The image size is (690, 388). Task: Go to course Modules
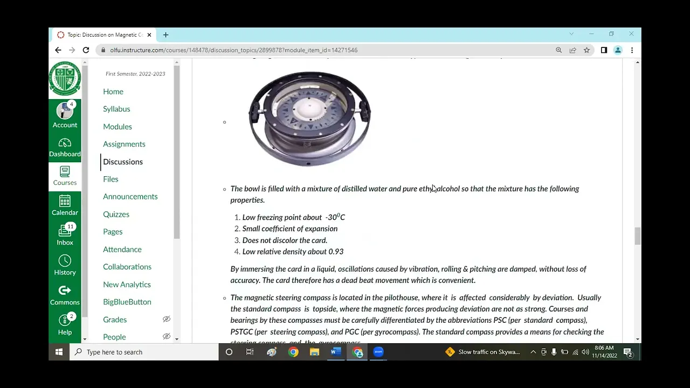118,127
